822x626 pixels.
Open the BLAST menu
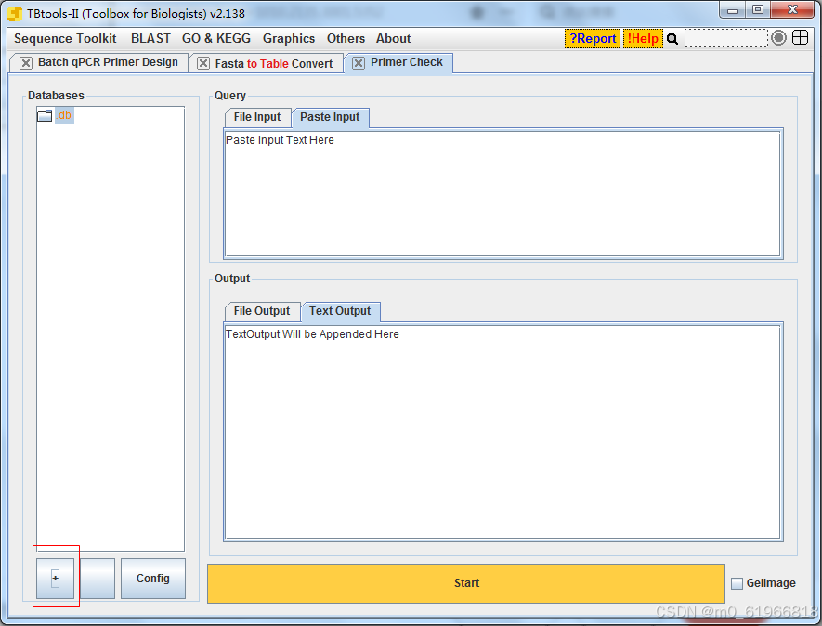click(x=150, y=39)
